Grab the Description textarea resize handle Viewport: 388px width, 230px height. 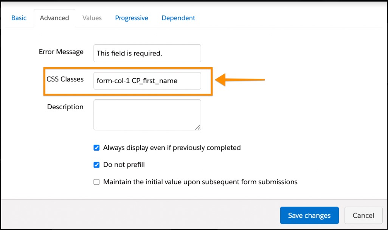[x=198, y=127]
